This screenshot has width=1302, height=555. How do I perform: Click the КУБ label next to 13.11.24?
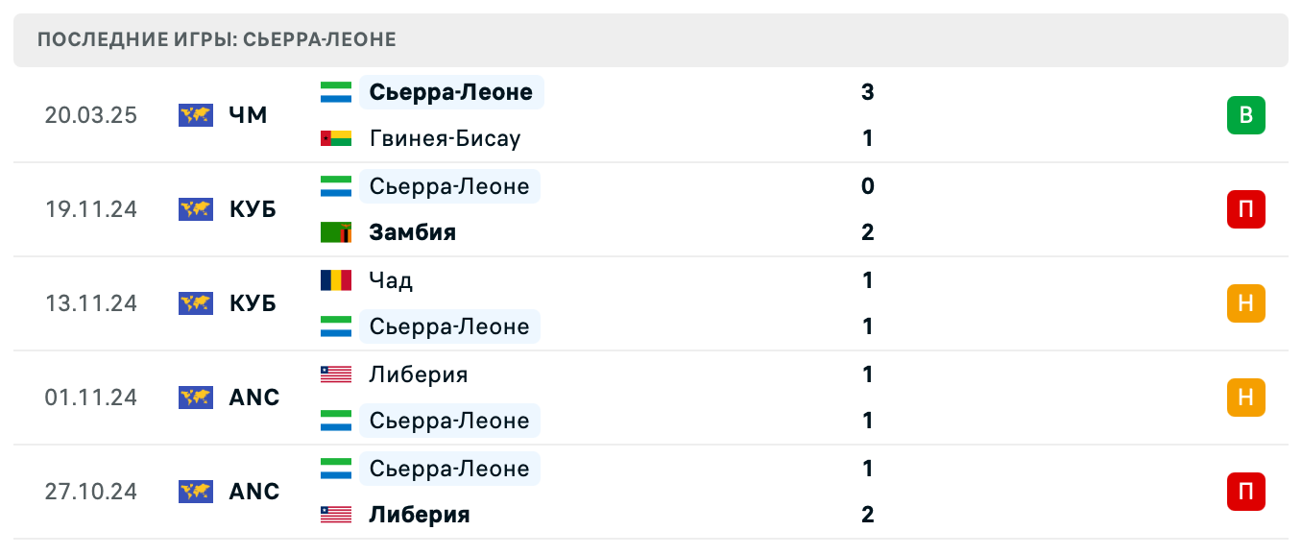[254, 303]
